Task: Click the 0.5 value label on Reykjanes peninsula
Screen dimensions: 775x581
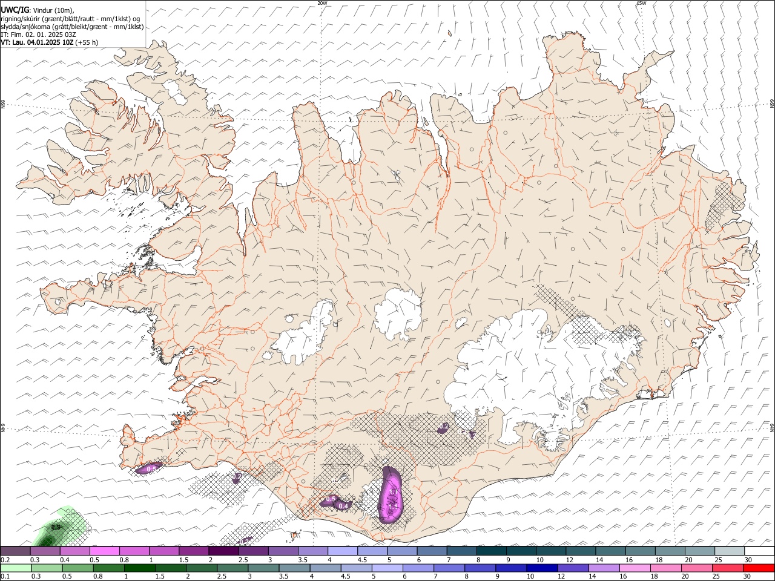Action: click(151, 468)
